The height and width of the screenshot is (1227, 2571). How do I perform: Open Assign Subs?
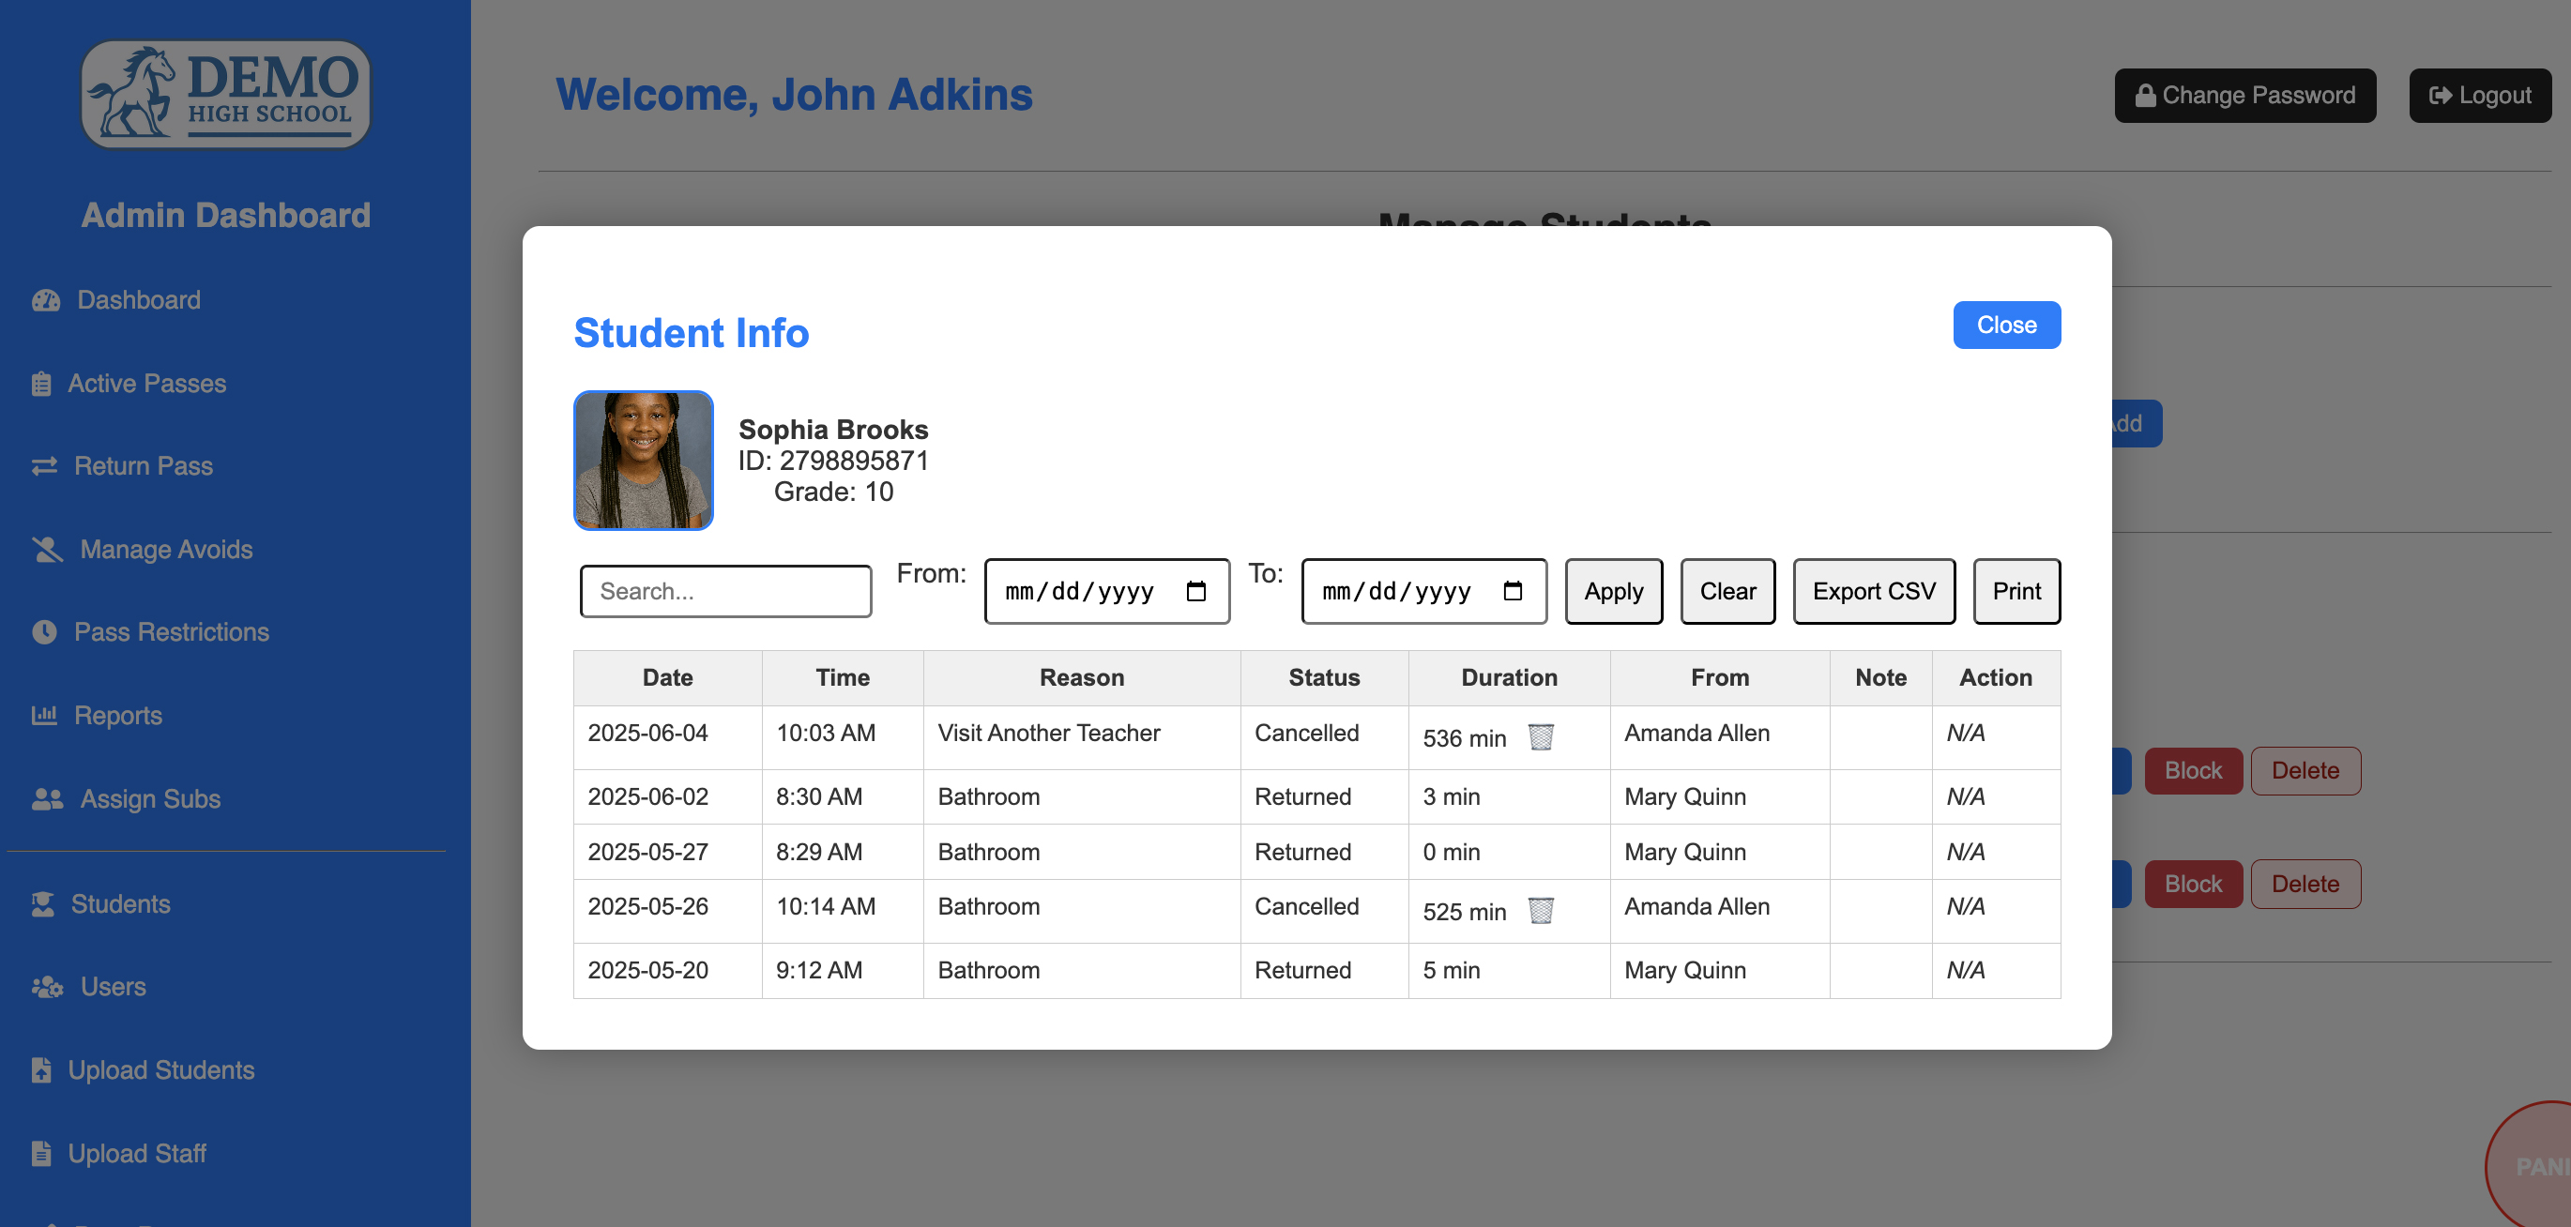tap(148, 798)
